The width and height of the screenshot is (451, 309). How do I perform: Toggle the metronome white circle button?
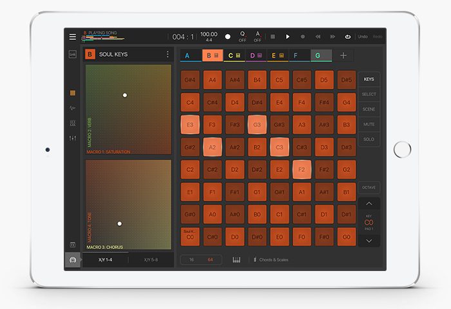coord(227,37)
